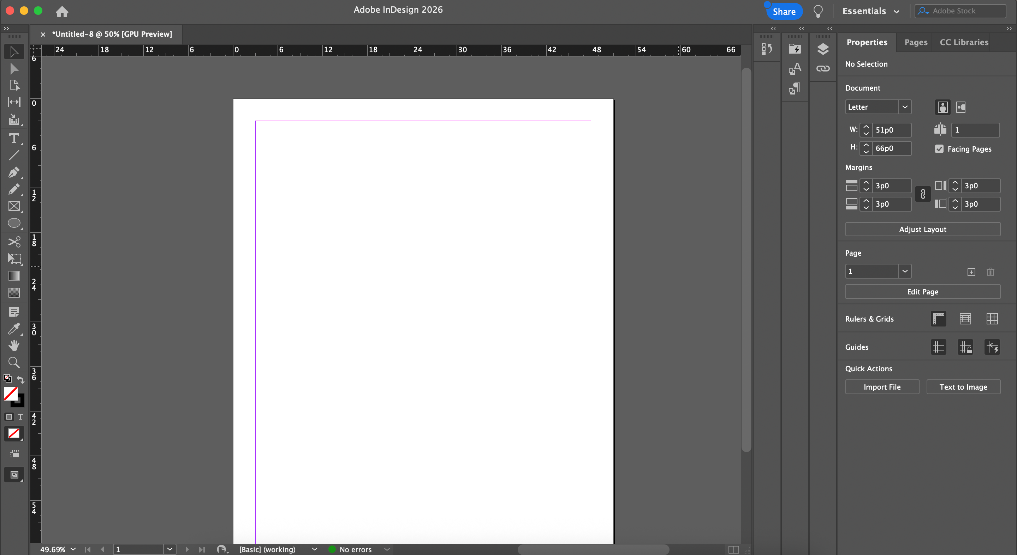Click the Adjust Layout button
The height and width of the screenshot is (555, 1017).
(922, 230)
